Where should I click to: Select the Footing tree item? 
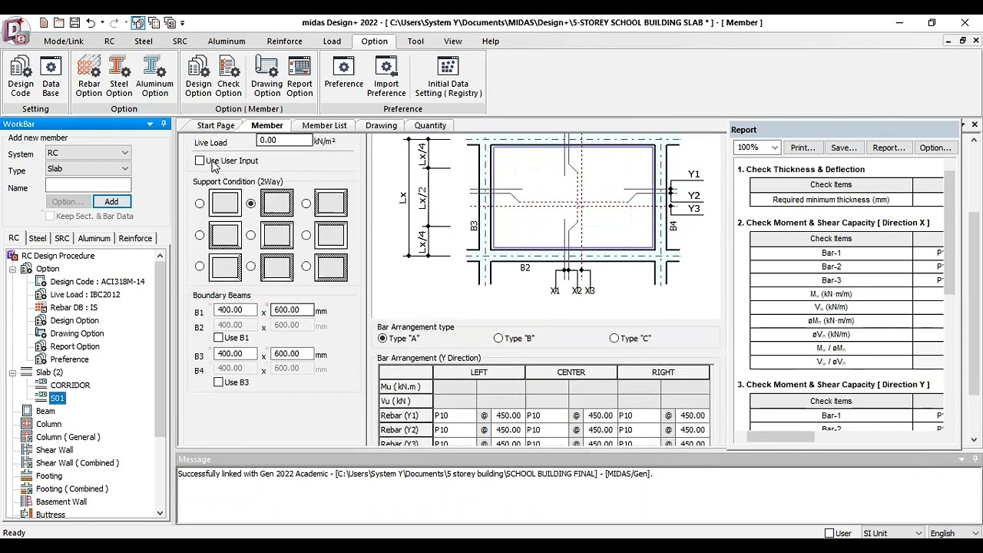click(49, 475)
